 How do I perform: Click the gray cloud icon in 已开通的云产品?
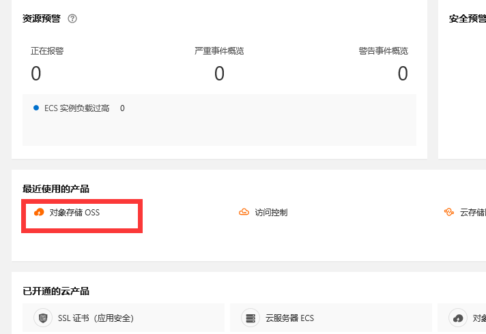click(x=458, y=318)
